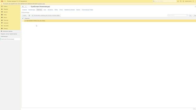Switch to the Цены tab

pyautogui.click(x=45, y=10)
